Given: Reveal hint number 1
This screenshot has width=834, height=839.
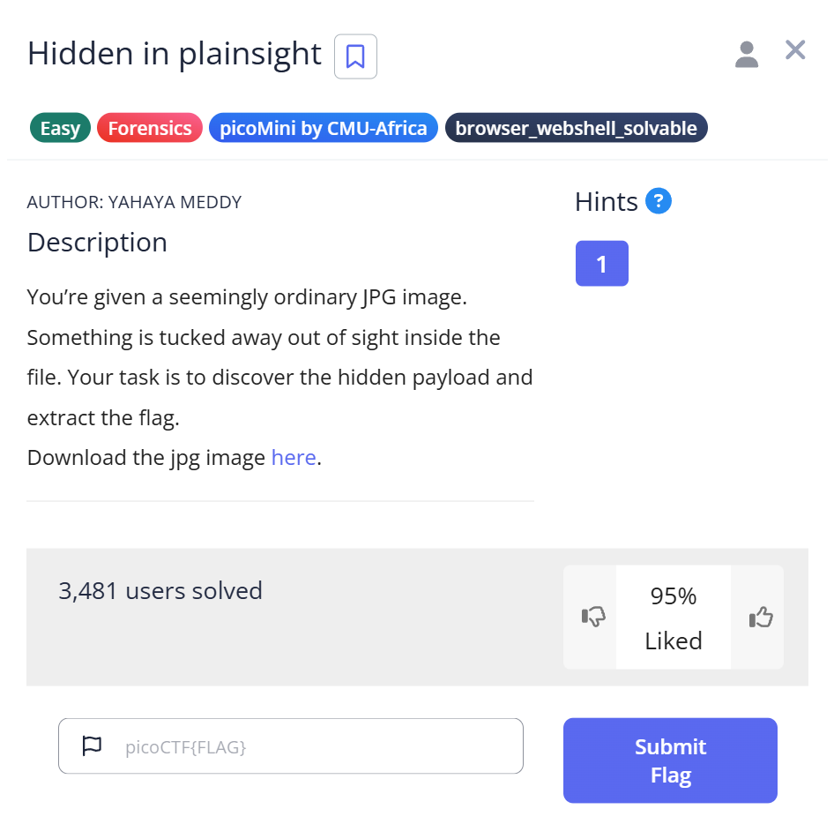Looking at the screenshot, I should coord(601,264).
